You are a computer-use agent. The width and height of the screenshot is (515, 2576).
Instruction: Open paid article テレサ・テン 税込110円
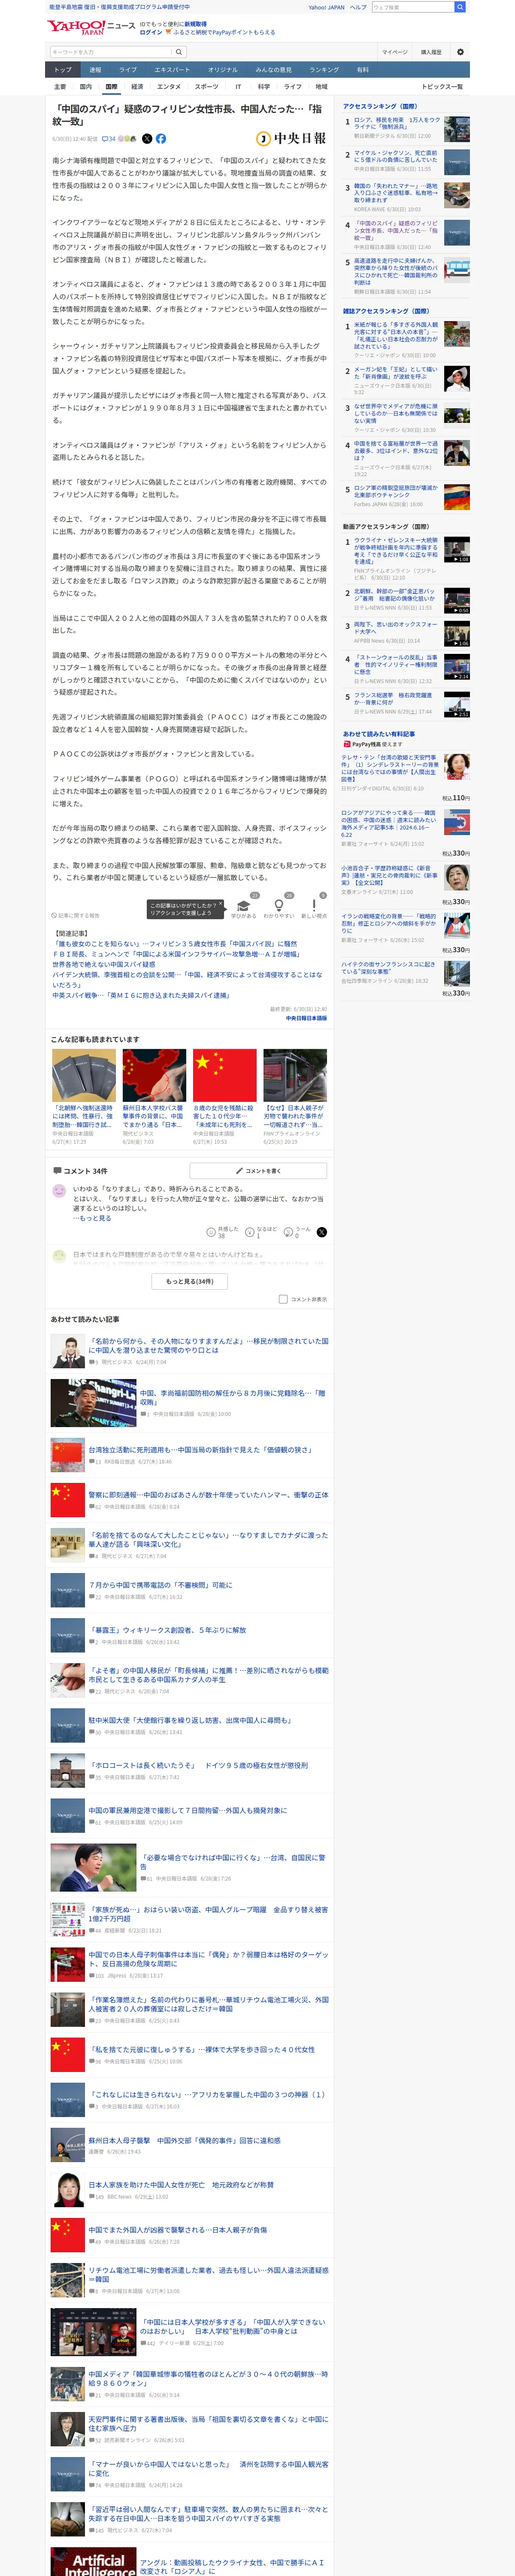(x=390, y=768)
